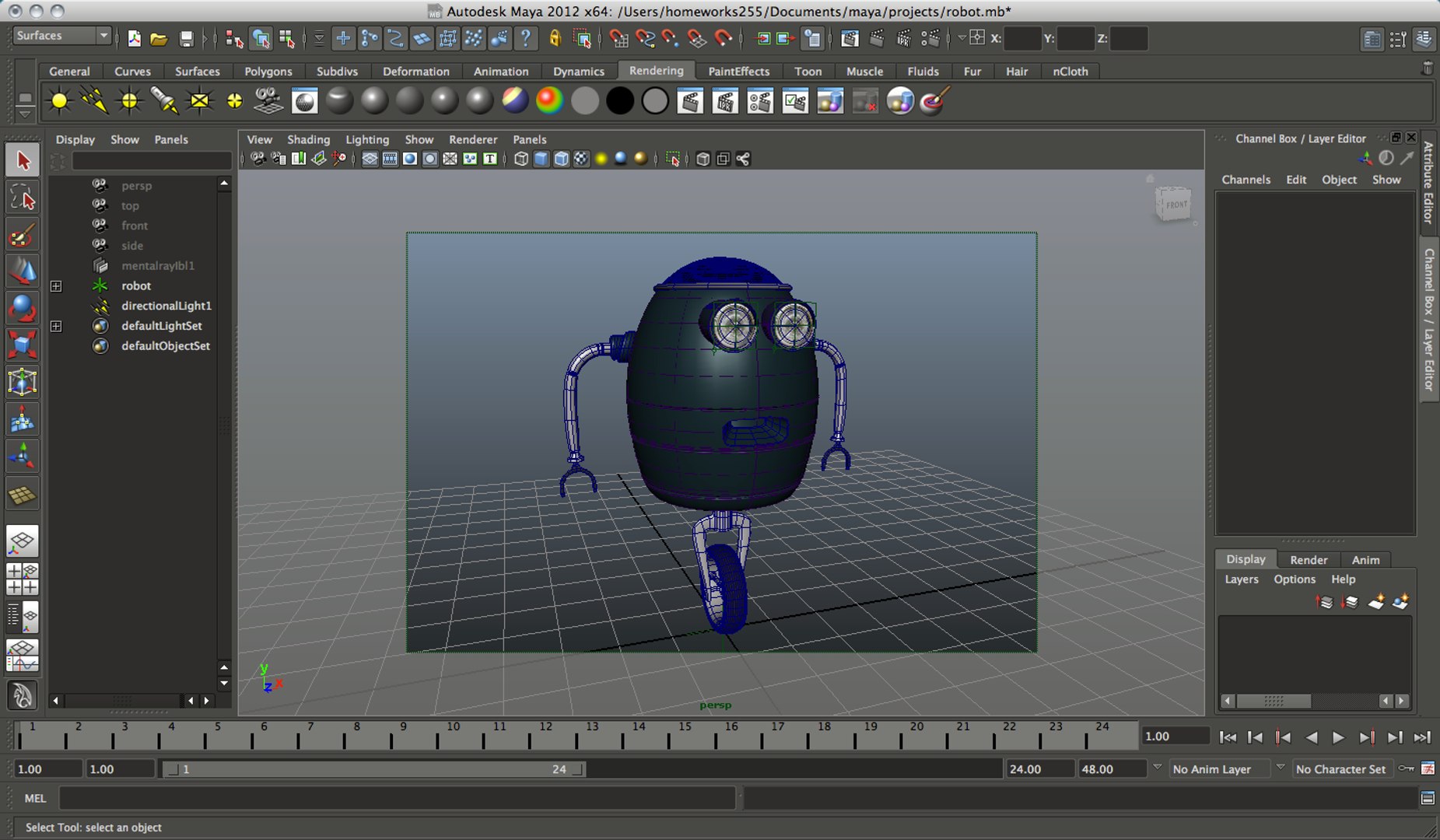Image resolution: width=1440 pixels, height=840 pixels.
Task: Create a directional light from Rendering shelf
Action: click(94, 101)
